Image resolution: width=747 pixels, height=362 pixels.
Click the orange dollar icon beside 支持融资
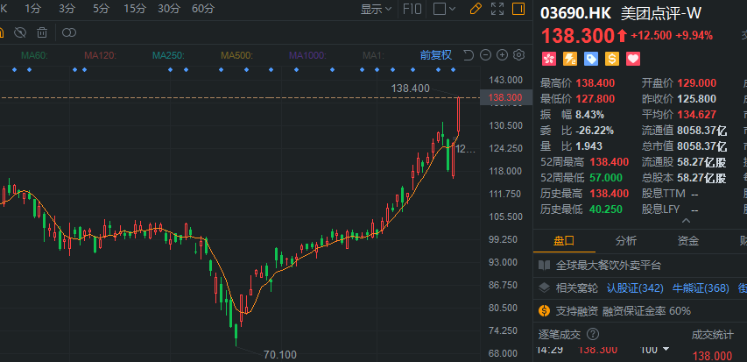[544, 311]
